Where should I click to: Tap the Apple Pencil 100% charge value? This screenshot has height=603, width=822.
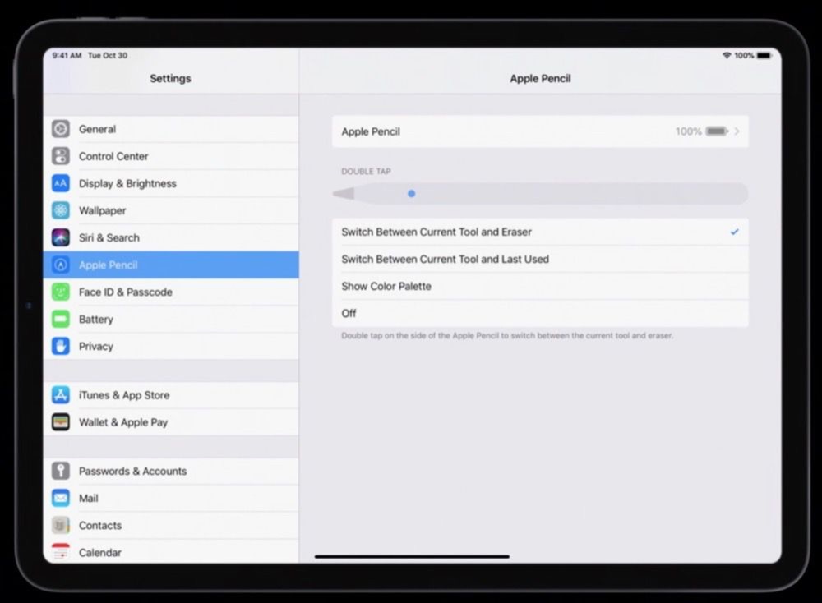click(688, 131)
